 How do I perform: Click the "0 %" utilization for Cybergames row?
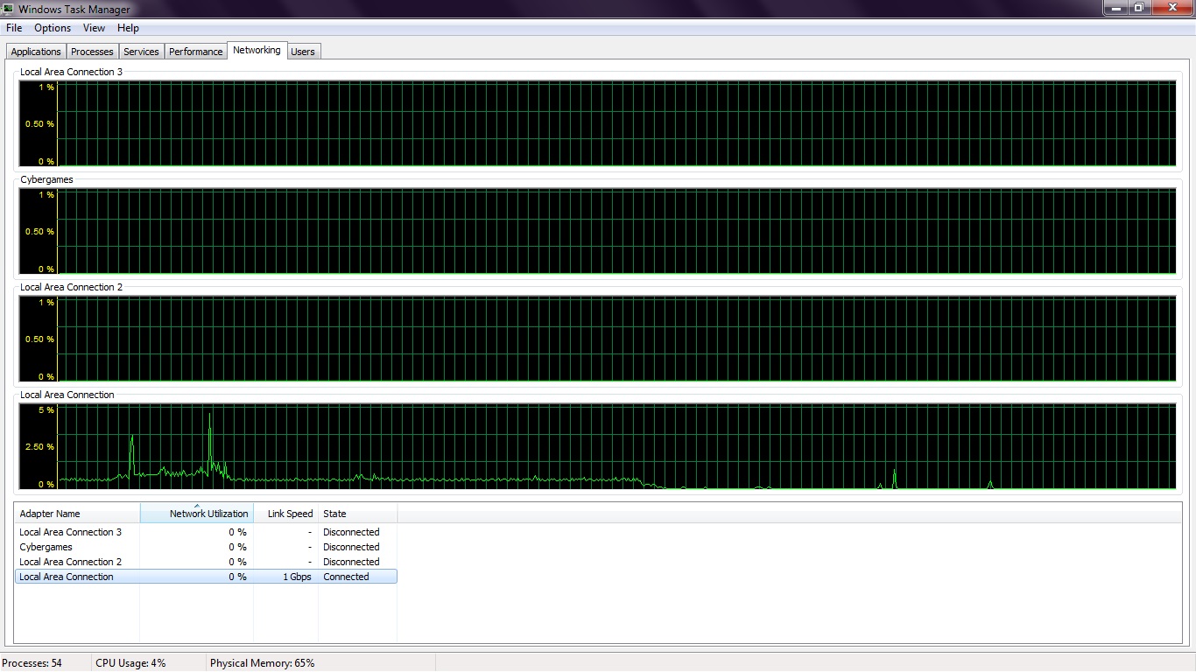coord(238,547)
